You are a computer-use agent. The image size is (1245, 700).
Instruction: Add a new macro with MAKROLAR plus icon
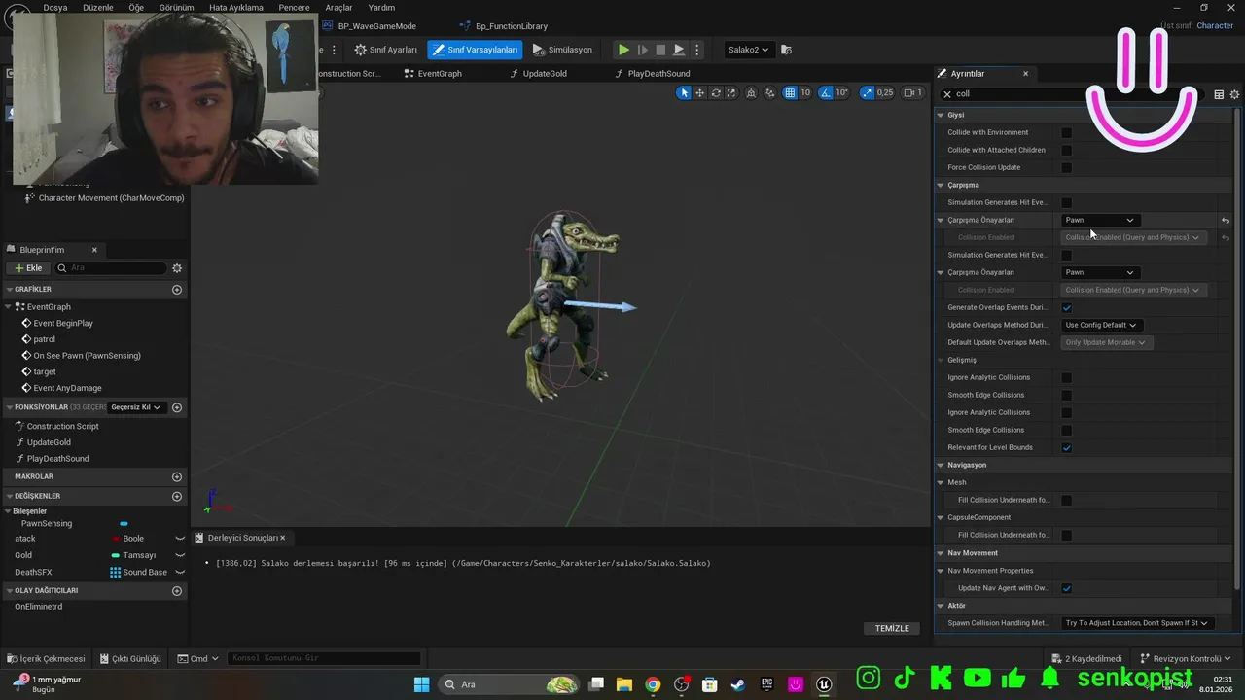pos(177,476)
